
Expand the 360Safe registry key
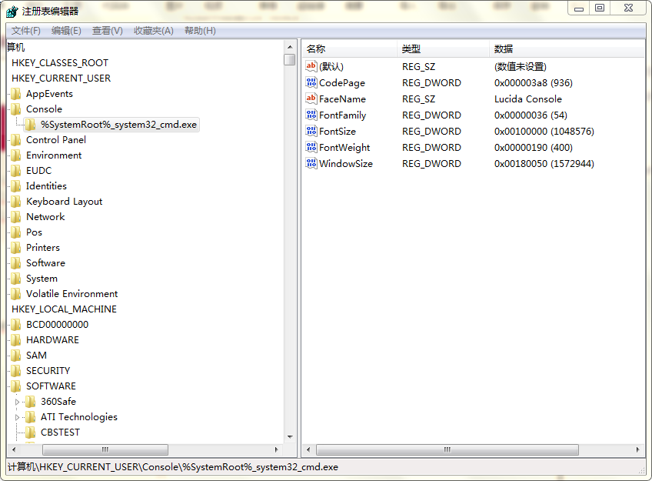tap(17, 402)
